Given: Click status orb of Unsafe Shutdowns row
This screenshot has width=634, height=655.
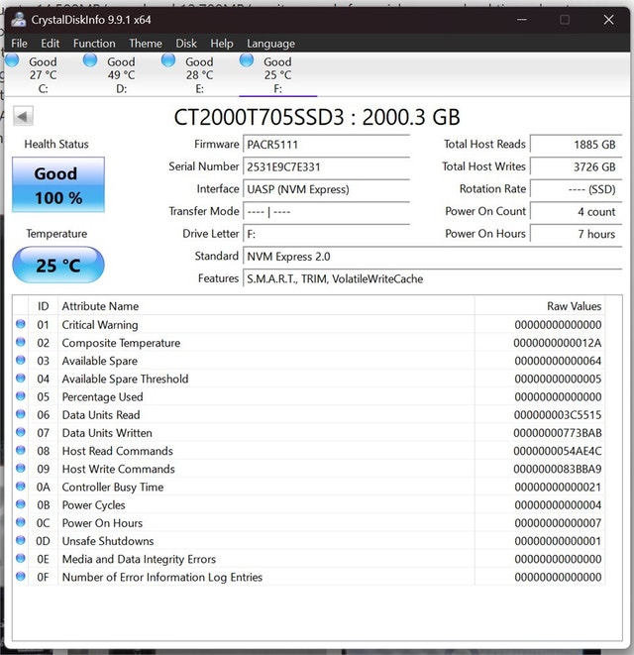Looking at the screenshot, I should coord(21,540).
